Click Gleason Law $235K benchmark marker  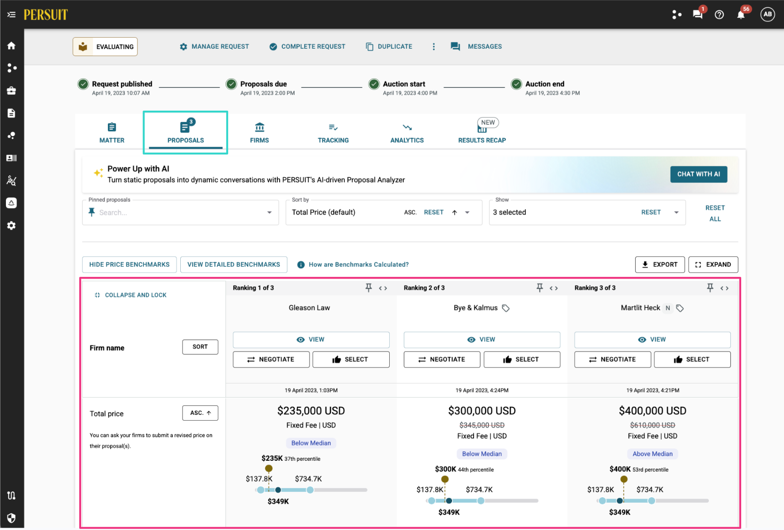point(269,469)
